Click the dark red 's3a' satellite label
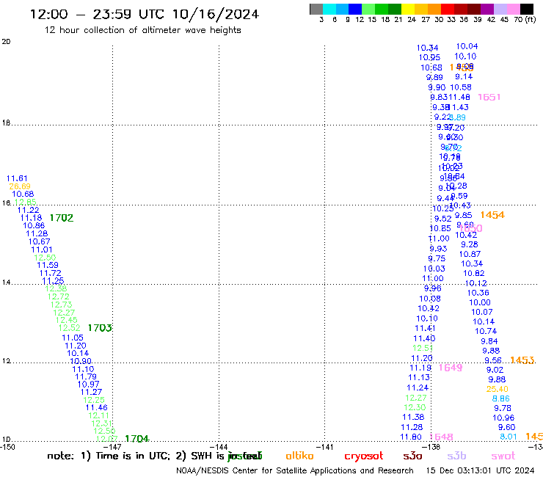The width and height of the screenshot is (543, 477). (412, 456)
